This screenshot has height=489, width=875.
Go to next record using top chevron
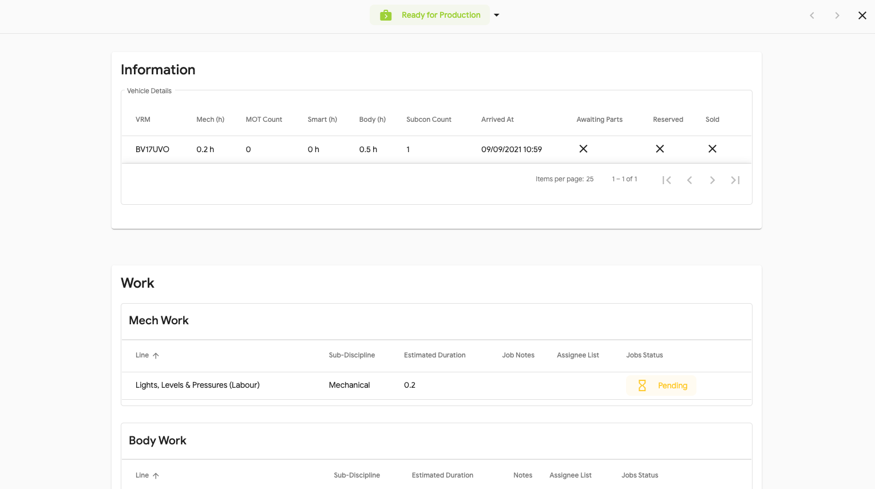coord(837,15)
